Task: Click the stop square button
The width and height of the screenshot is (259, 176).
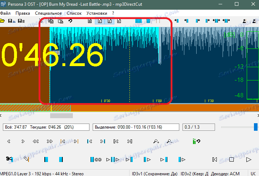Action: [232, 159]
